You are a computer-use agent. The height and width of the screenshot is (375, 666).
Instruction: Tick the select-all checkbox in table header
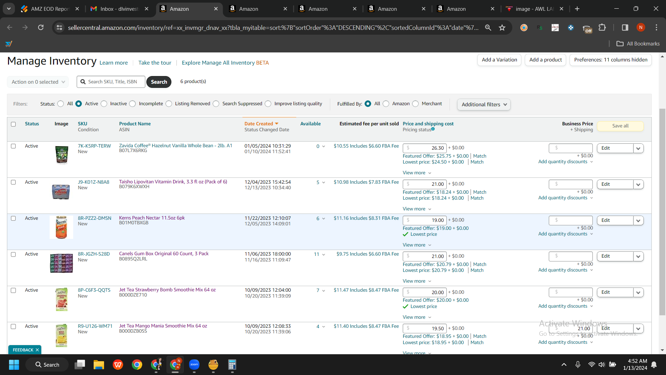click(13, 124)
